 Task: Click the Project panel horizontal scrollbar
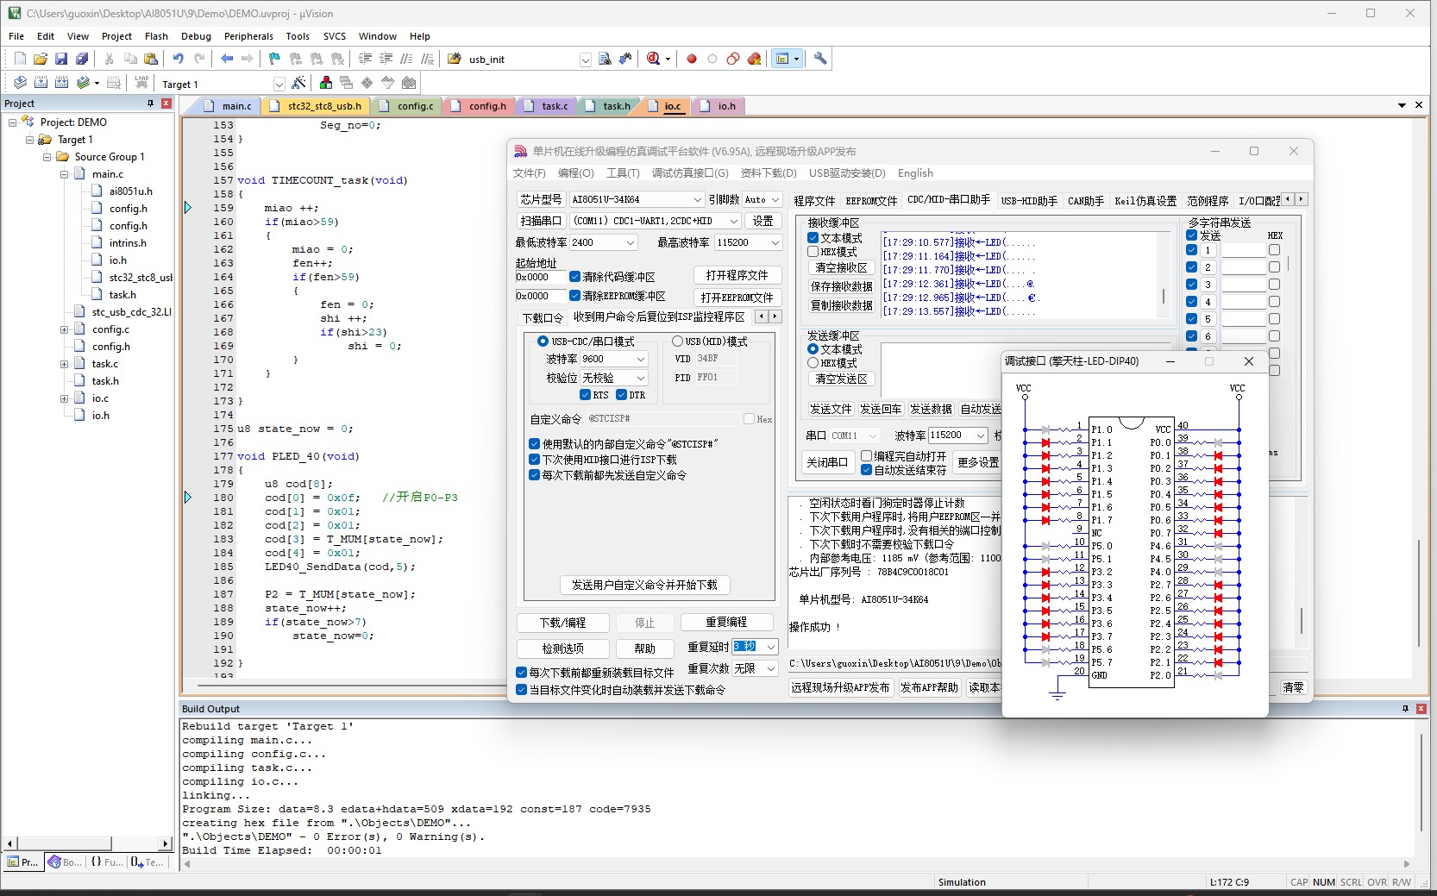click(87, 843)
